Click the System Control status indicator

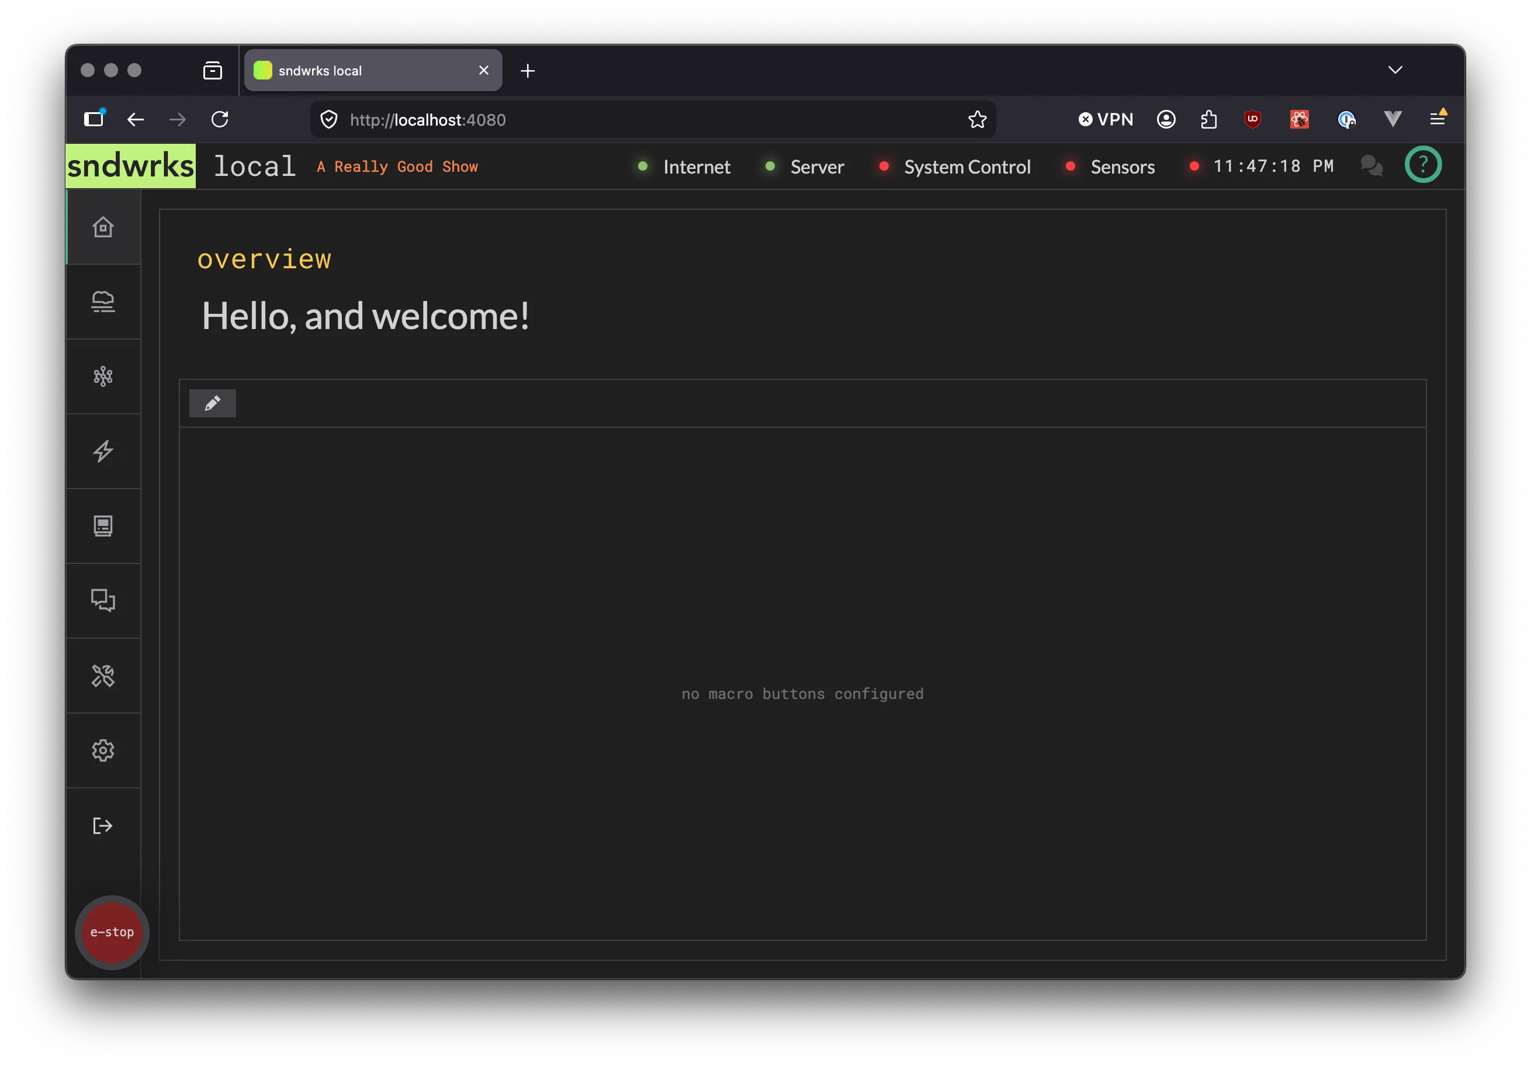954,167
